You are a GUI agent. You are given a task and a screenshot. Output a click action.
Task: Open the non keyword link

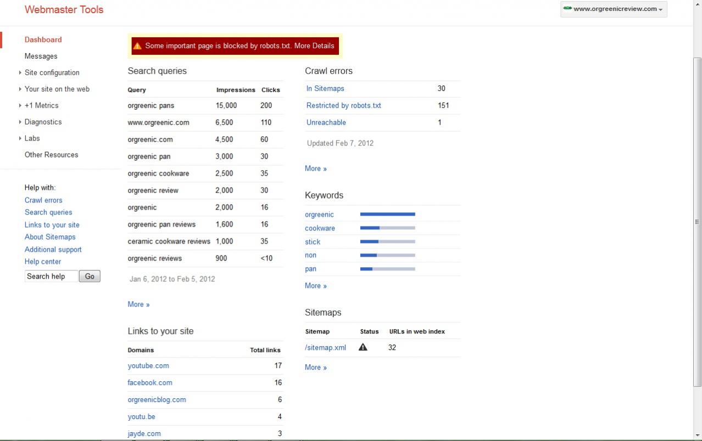[311, 255]
